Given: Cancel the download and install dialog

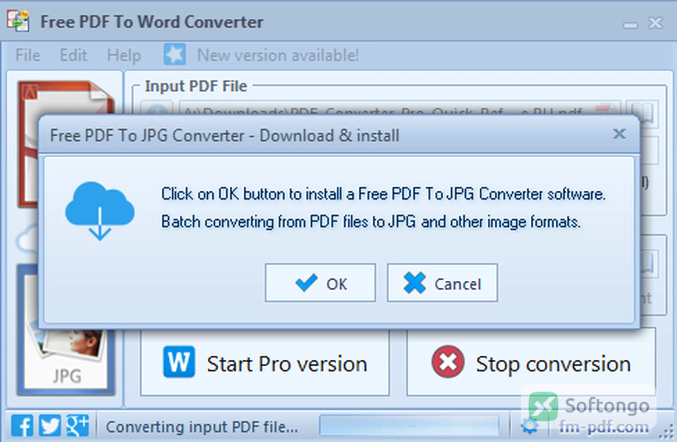Looking at the screenshot, I should (x=442, y=283).
